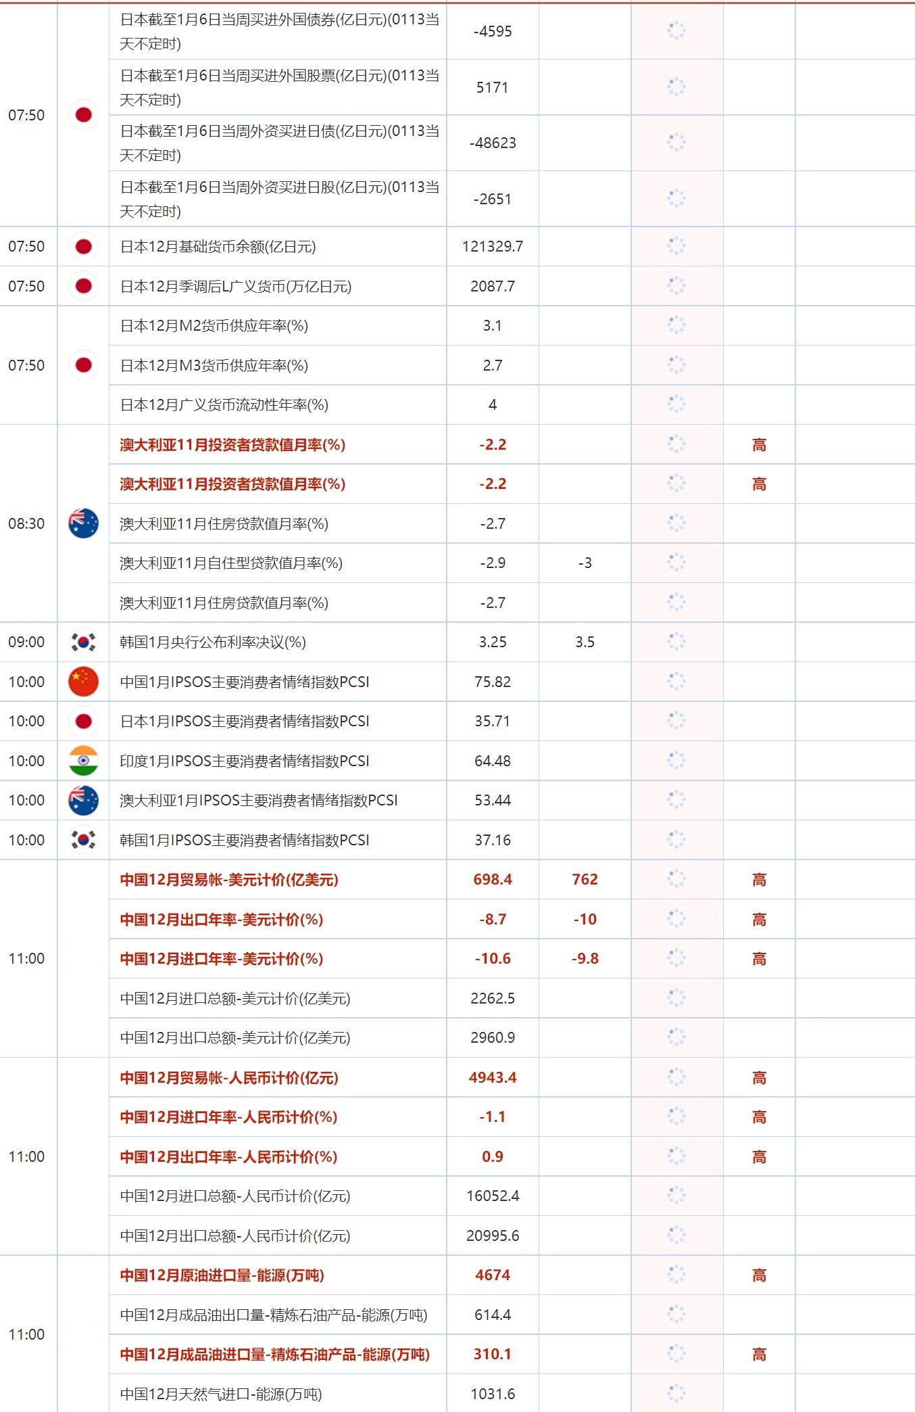The width and height of the screenshot is (915, 1412).
Task: Select 中国12月原油进口量-能源(万吨) indicator
Action: pos(222,1275)
